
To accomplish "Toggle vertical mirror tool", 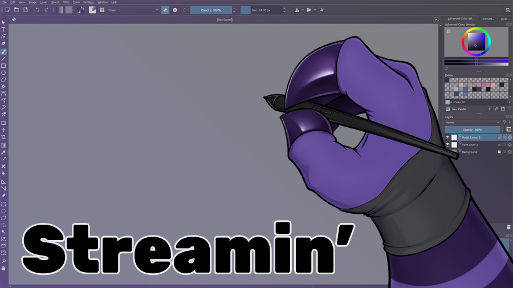I will tap(309, 10).
